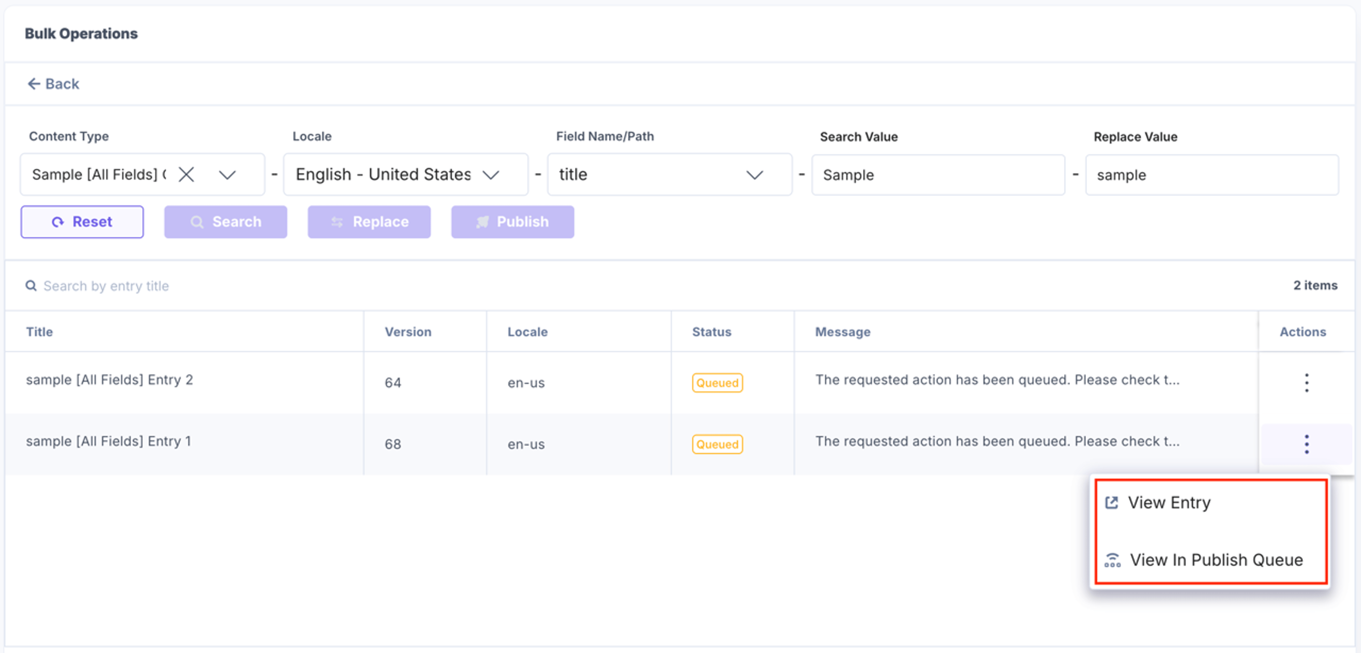Focus the Search by entry title box
Image resolution: width=1361 pixels, height=653 pixels.
click(106, 286)
